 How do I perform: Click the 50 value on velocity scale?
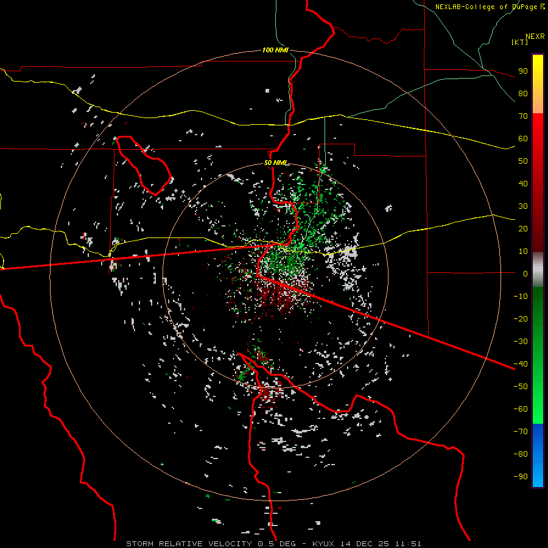[x=523, y=161]
